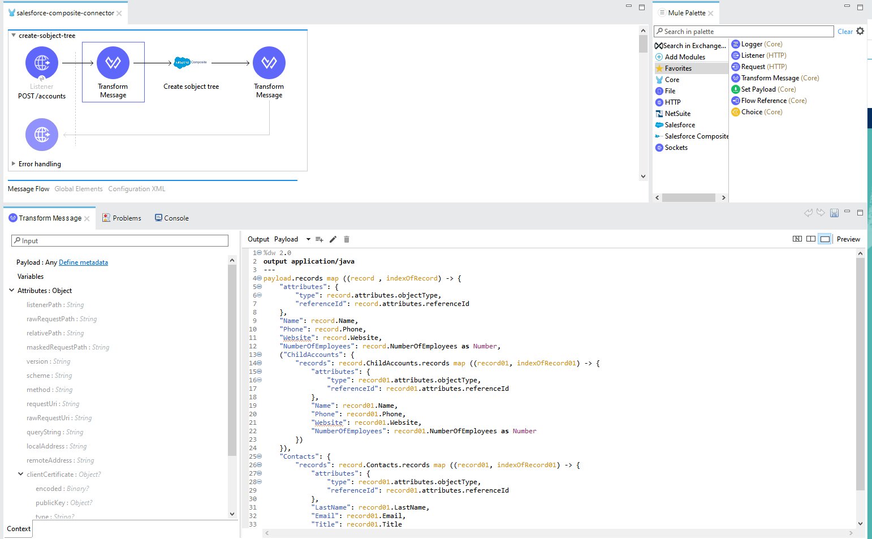The height and width of the screenshot is (539, 872).
Task: Select Core category in palette
Action: coord(667,80)
